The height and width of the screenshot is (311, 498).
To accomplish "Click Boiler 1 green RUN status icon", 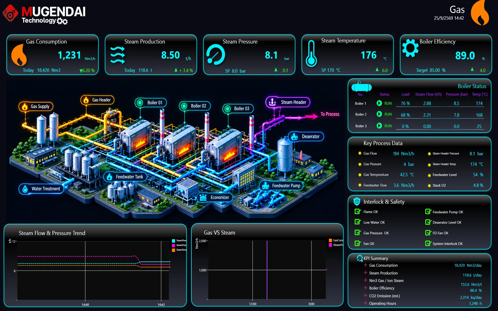I will 379,103.
